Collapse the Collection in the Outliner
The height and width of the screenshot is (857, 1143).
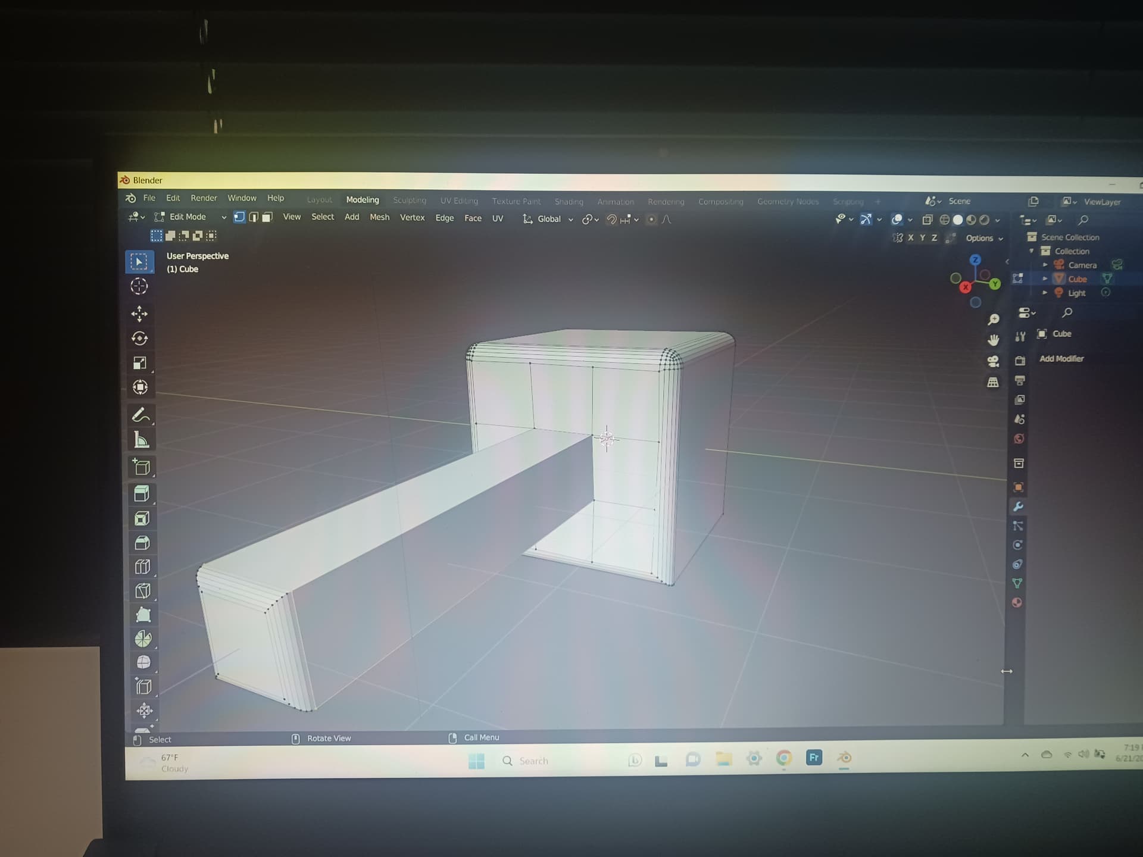[1032, 251]
